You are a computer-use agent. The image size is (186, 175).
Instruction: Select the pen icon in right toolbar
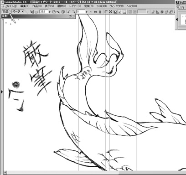click(153, 12)
